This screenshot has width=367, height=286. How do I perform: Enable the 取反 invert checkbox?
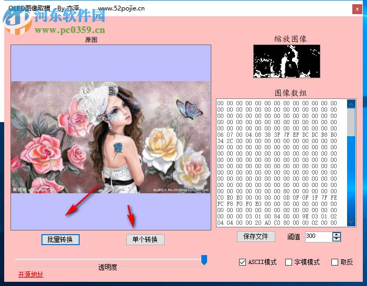(x=334, y=262)
